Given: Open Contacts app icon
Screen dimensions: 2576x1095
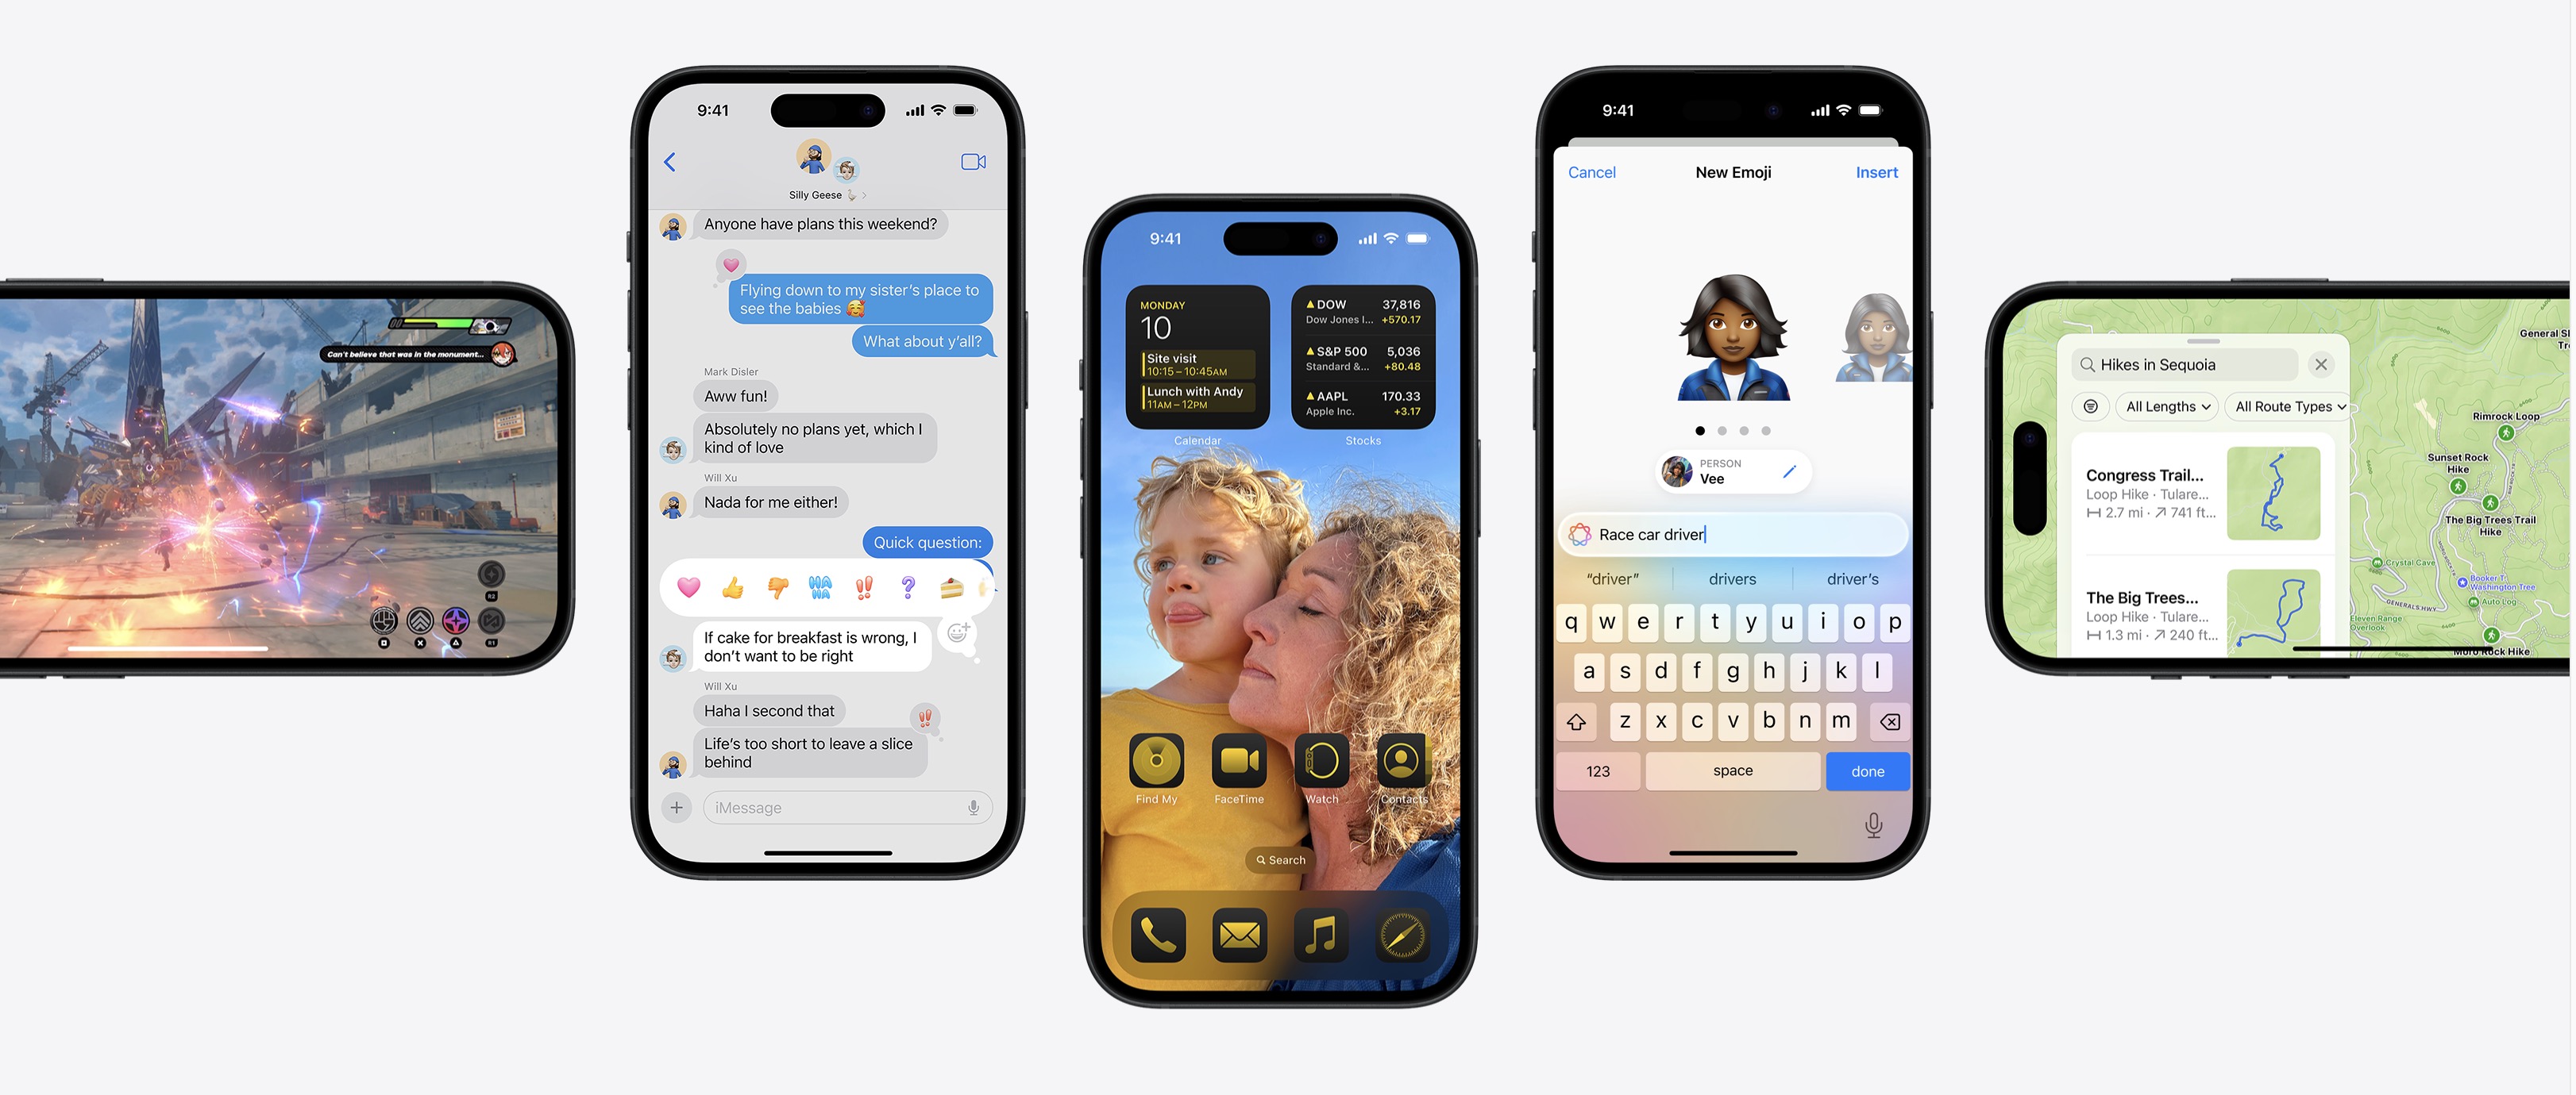Looking at the screenshot, I should click(x=1403, y=762).
